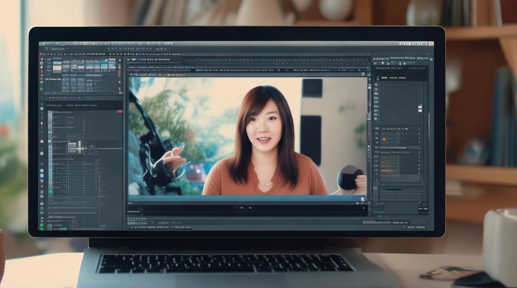The width and height of the screenshot is (517, 288).
Task: Click the glowing orange knob in the right panel
Action: (x=384, y=139)
